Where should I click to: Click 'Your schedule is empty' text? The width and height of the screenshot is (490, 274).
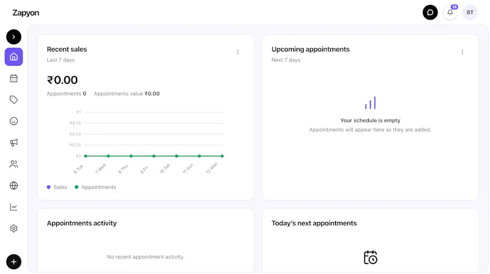(x=371, y=120)
